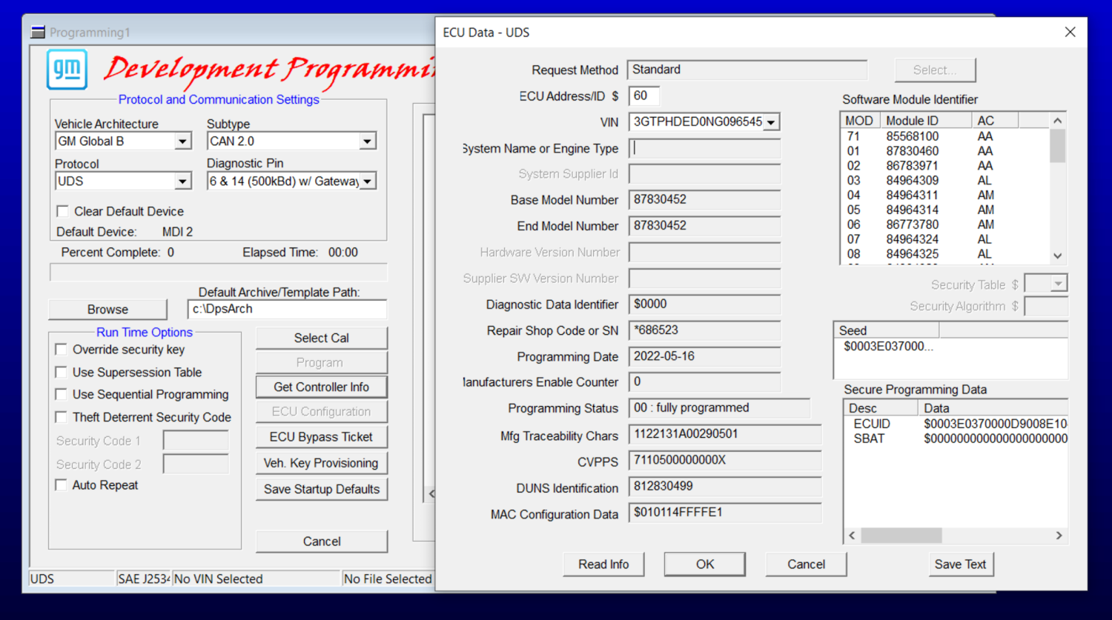Open the Vehicle Architecture dropdown
Image resolution: width=1112 pixels, height=620 pixels.
[182, 141]
